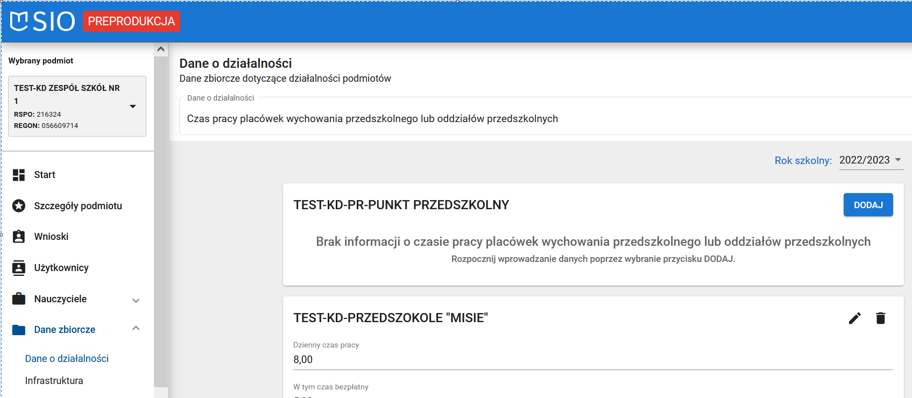Image resolution: width=912 pixels, height=398 pixels.
Task: Click the scrollbar up arrow
Action: 161,48
